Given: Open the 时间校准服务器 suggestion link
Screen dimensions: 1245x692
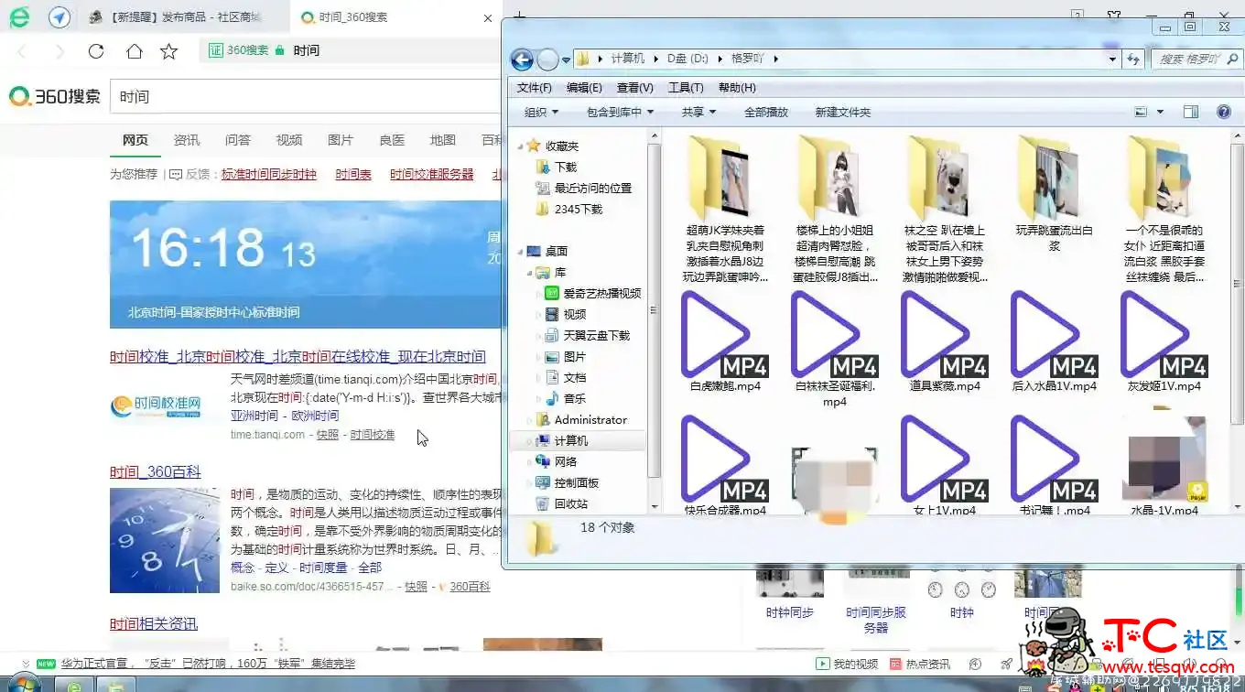Looking at the screenshot, I should pyautogui.click(x=432, y=174).
